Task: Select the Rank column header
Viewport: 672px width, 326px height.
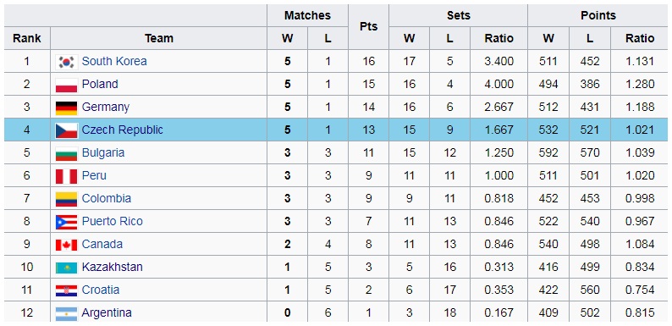Action: pos(27,38)
